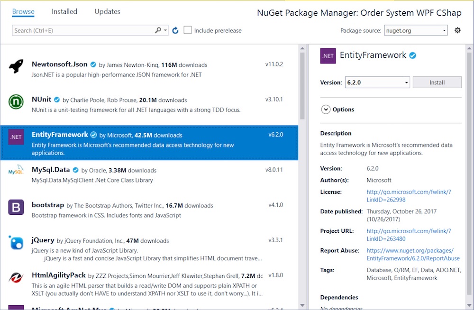Refresh the package list
The width and height of the screenshot is (474, 310).
[175, 30]
